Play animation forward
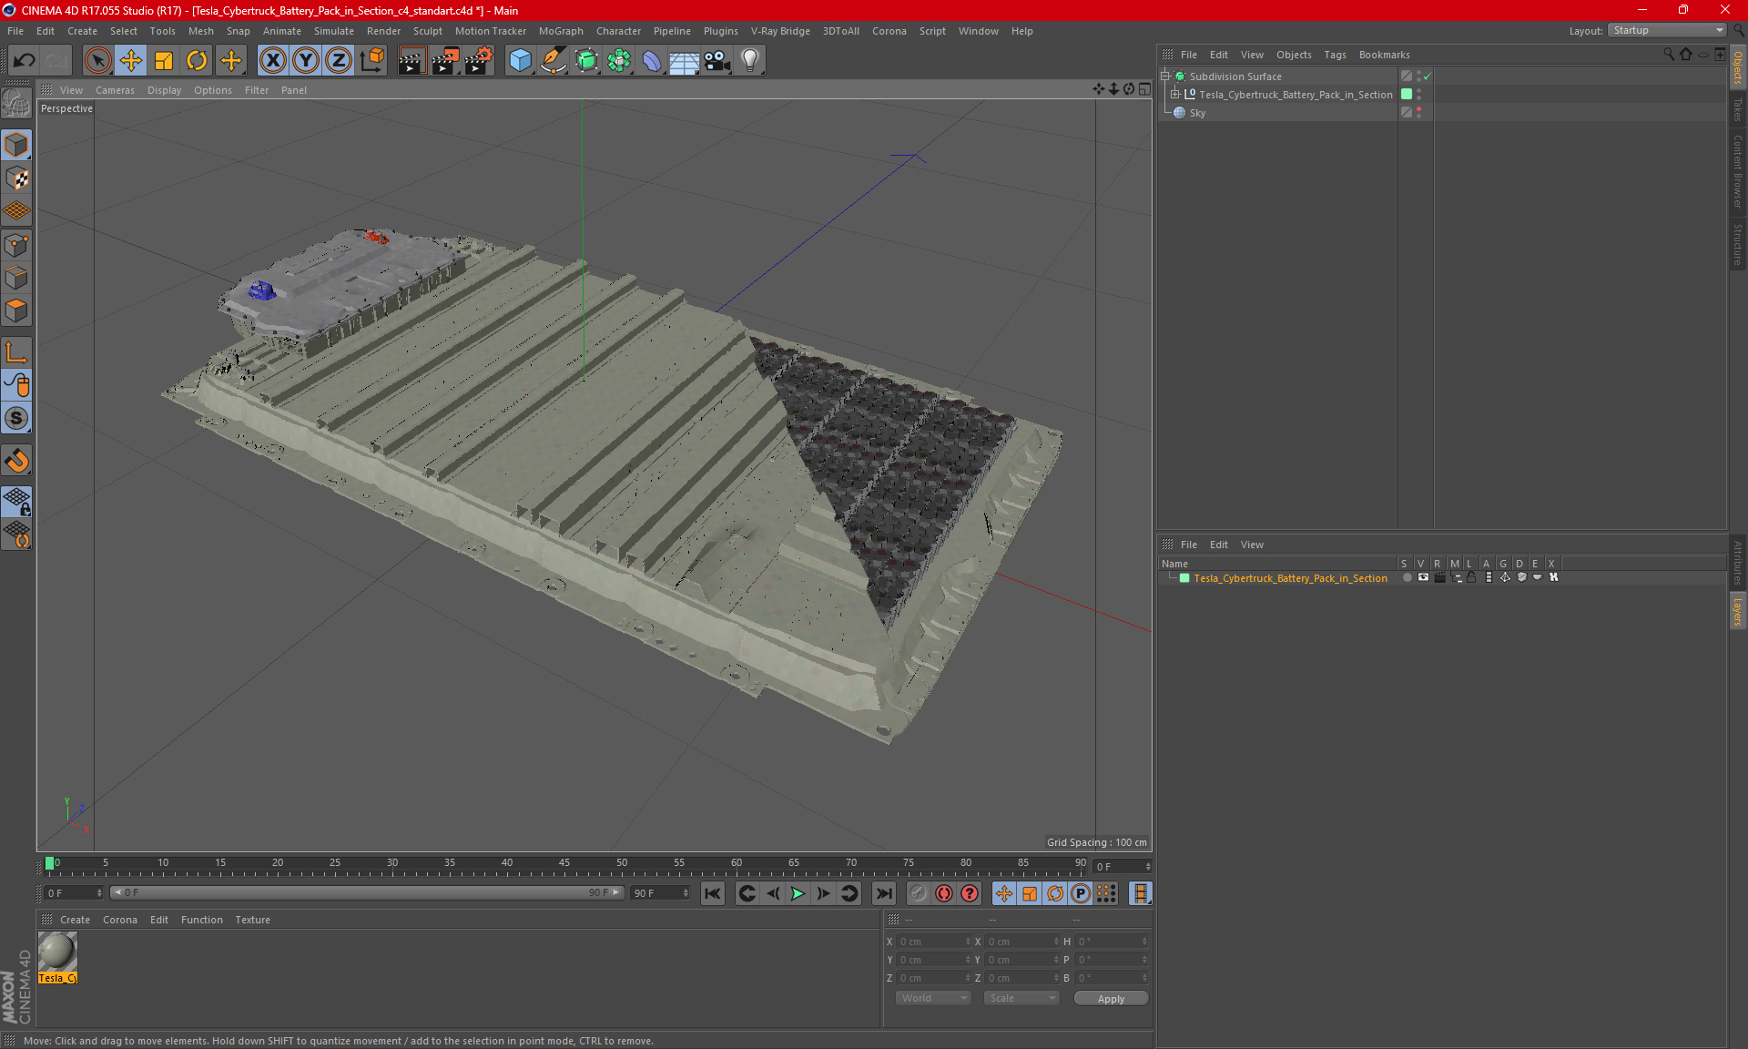Viewport: 1748px width, 1049px height. click(x=798, y=893)
